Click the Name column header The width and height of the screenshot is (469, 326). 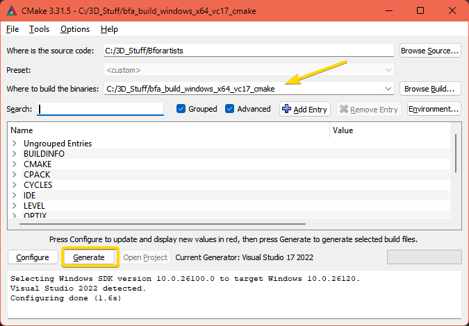[169, 130]
